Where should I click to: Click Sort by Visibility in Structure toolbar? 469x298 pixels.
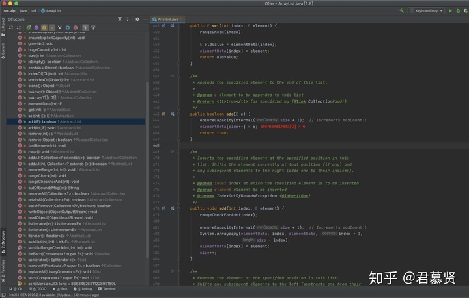point(11,27)
